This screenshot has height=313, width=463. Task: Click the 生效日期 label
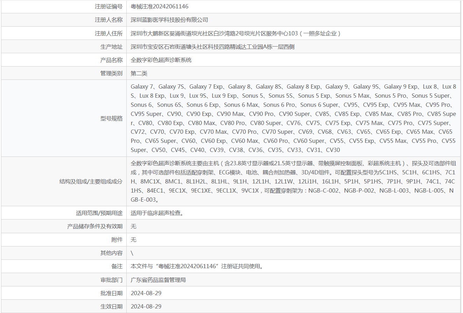pos(112,306)
